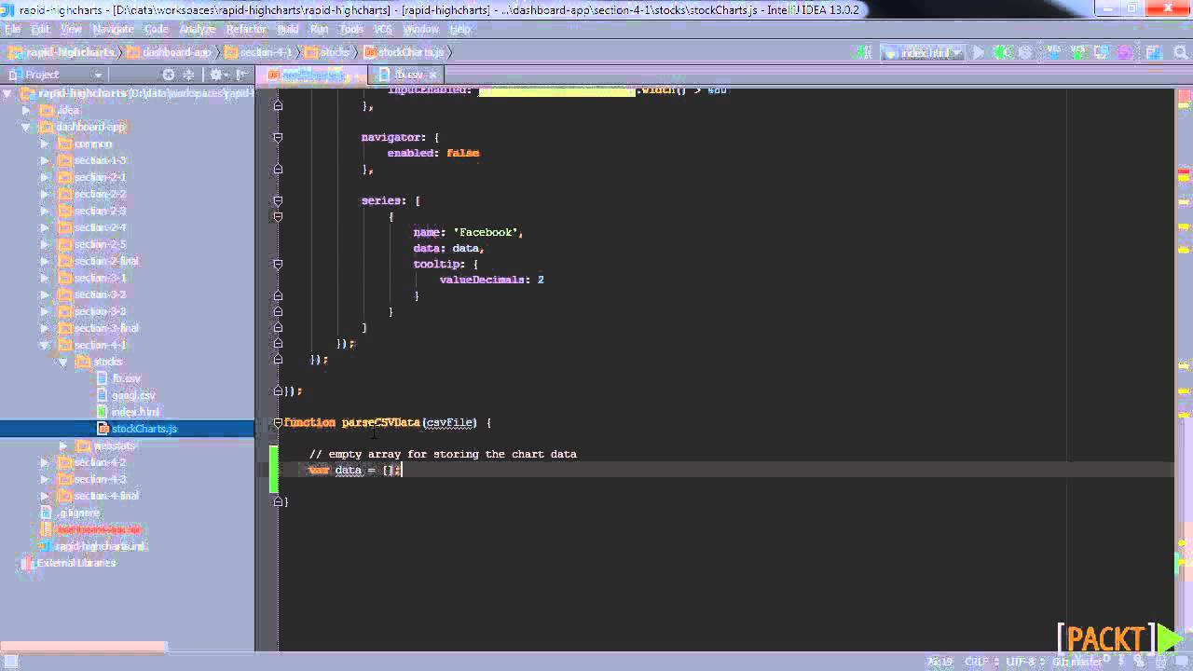Open Project panel settings gear icon
Viewport: 1193px width, 671px height.
(216, 75)
